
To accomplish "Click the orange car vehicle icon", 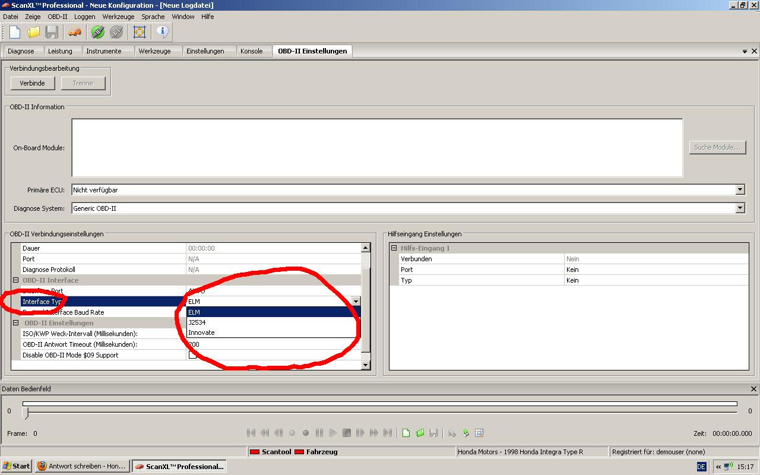I will (75, 32).
